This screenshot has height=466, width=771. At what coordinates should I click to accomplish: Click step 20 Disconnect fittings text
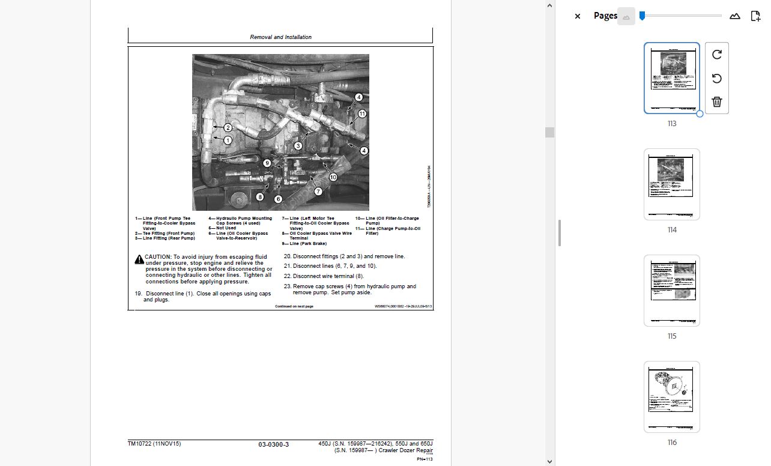(345, 256)
